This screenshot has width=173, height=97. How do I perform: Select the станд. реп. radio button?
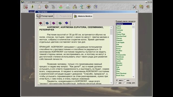125,83
